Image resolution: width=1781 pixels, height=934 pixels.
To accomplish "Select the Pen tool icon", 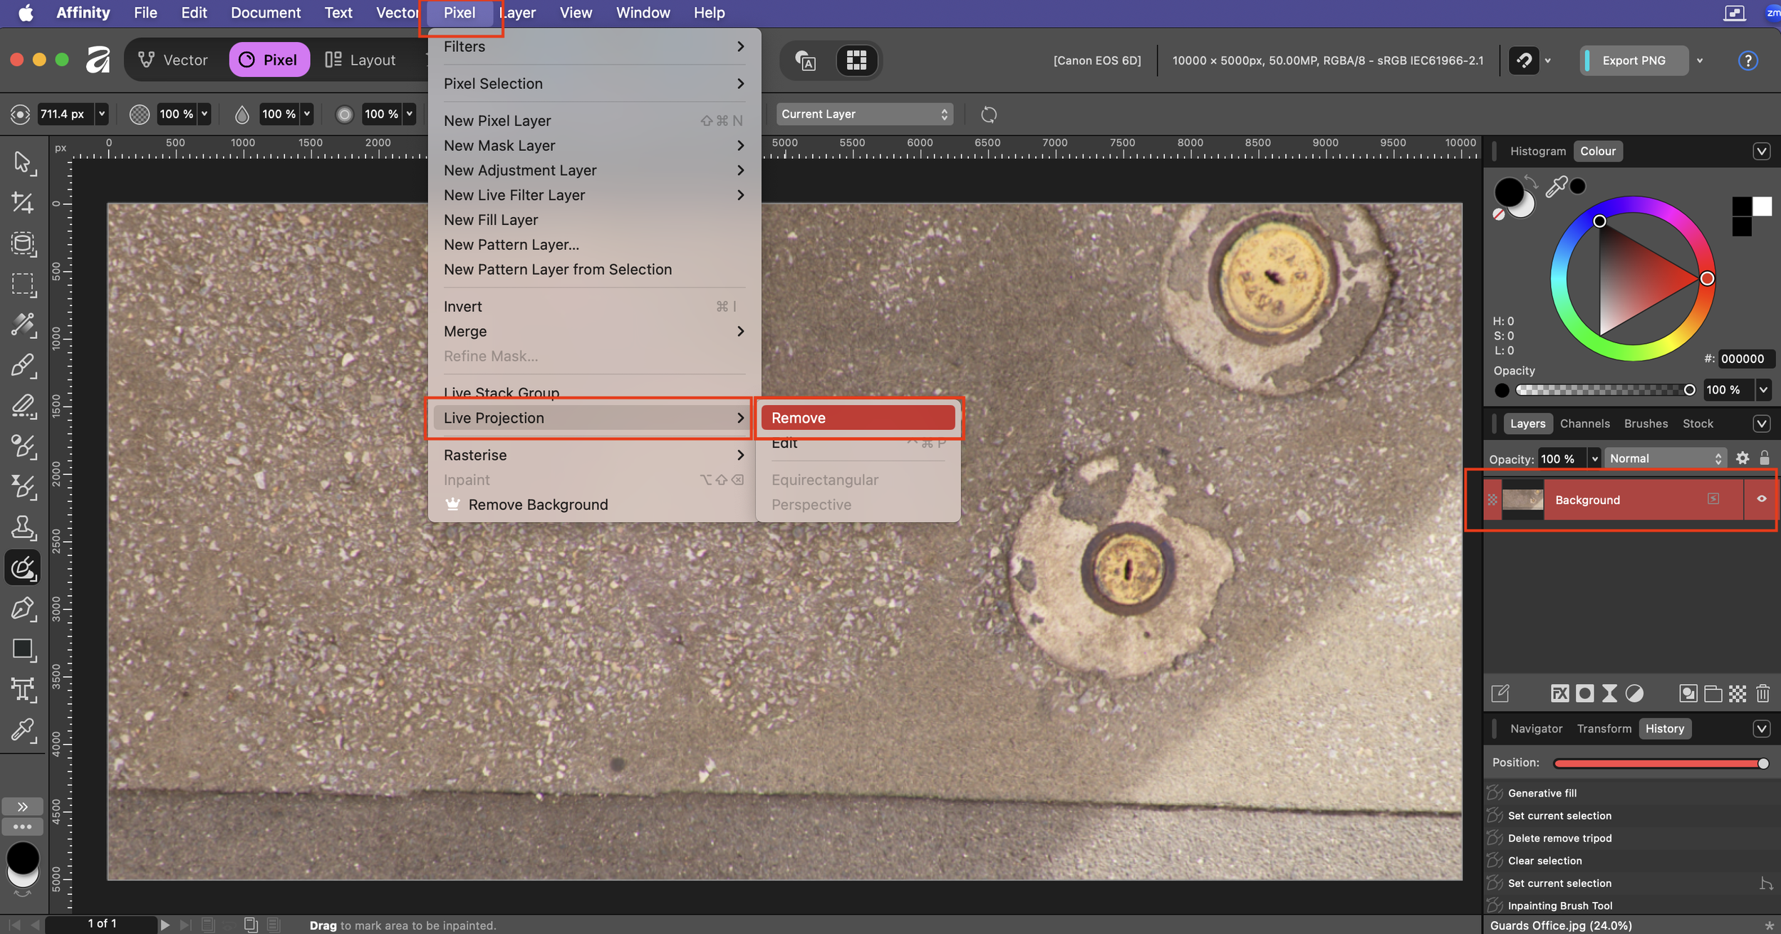I will click(22, 609).
